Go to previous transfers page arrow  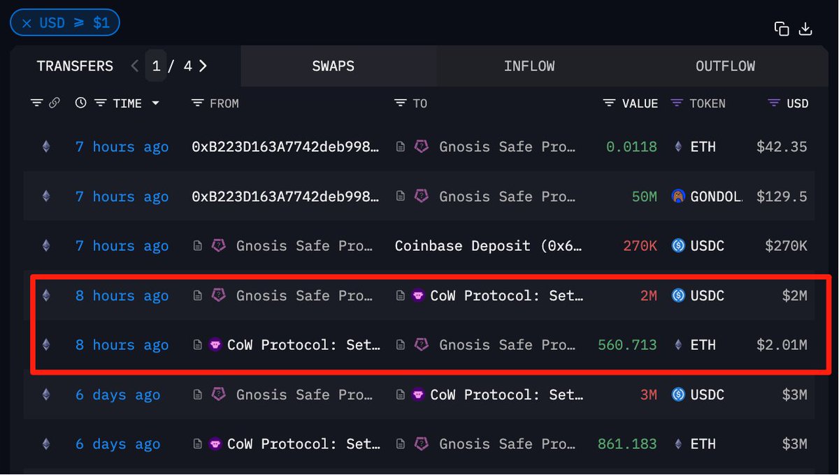point(135,66)
